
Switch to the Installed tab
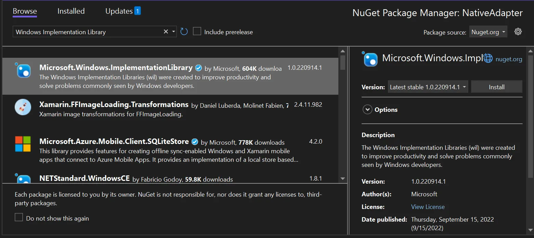click(71, 11)
